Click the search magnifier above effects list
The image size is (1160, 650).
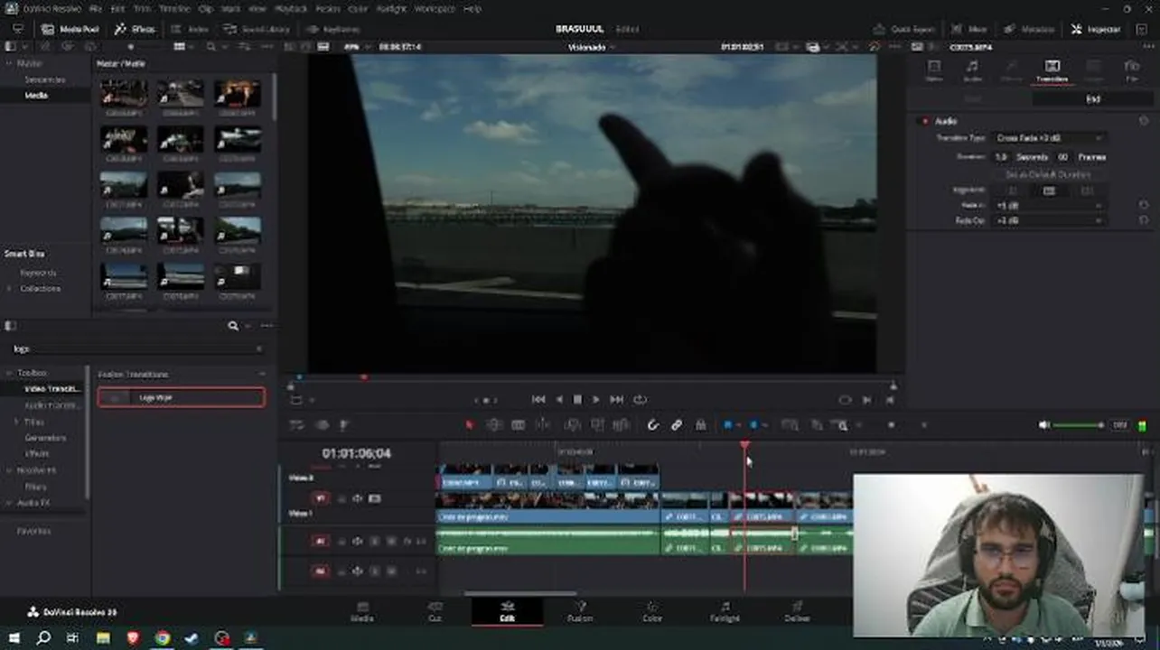pos(233,326)
